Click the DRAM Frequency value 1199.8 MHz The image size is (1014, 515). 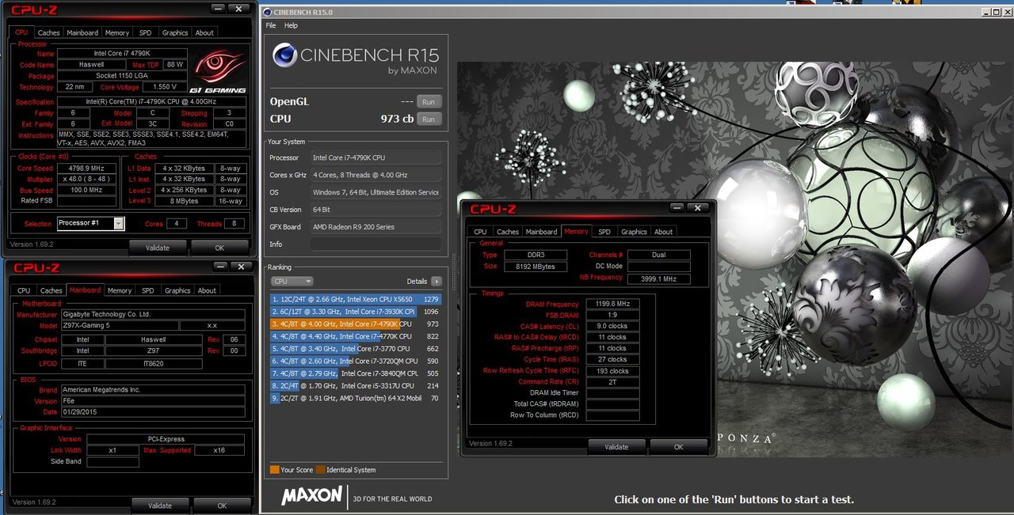(x=612, y=304)
